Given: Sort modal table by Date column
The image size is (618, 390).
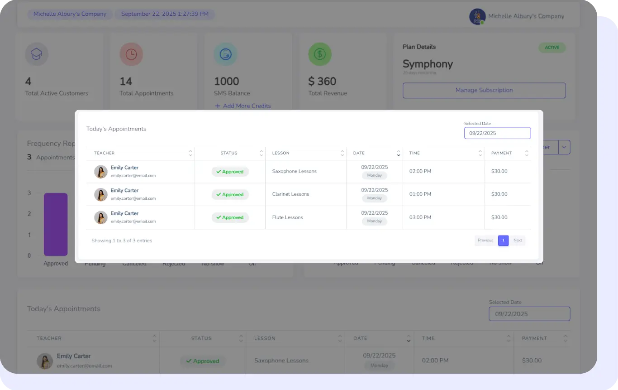Looking at the screenshot, I should coord(398,153).
